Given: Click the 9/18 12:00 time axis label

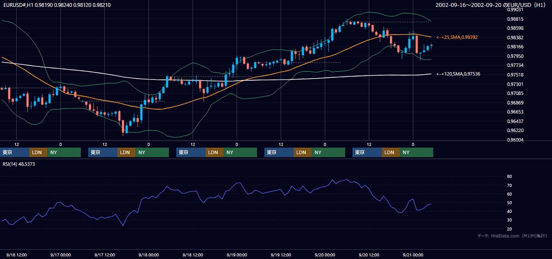Looking at the screenshot, I should click(193, 255).
